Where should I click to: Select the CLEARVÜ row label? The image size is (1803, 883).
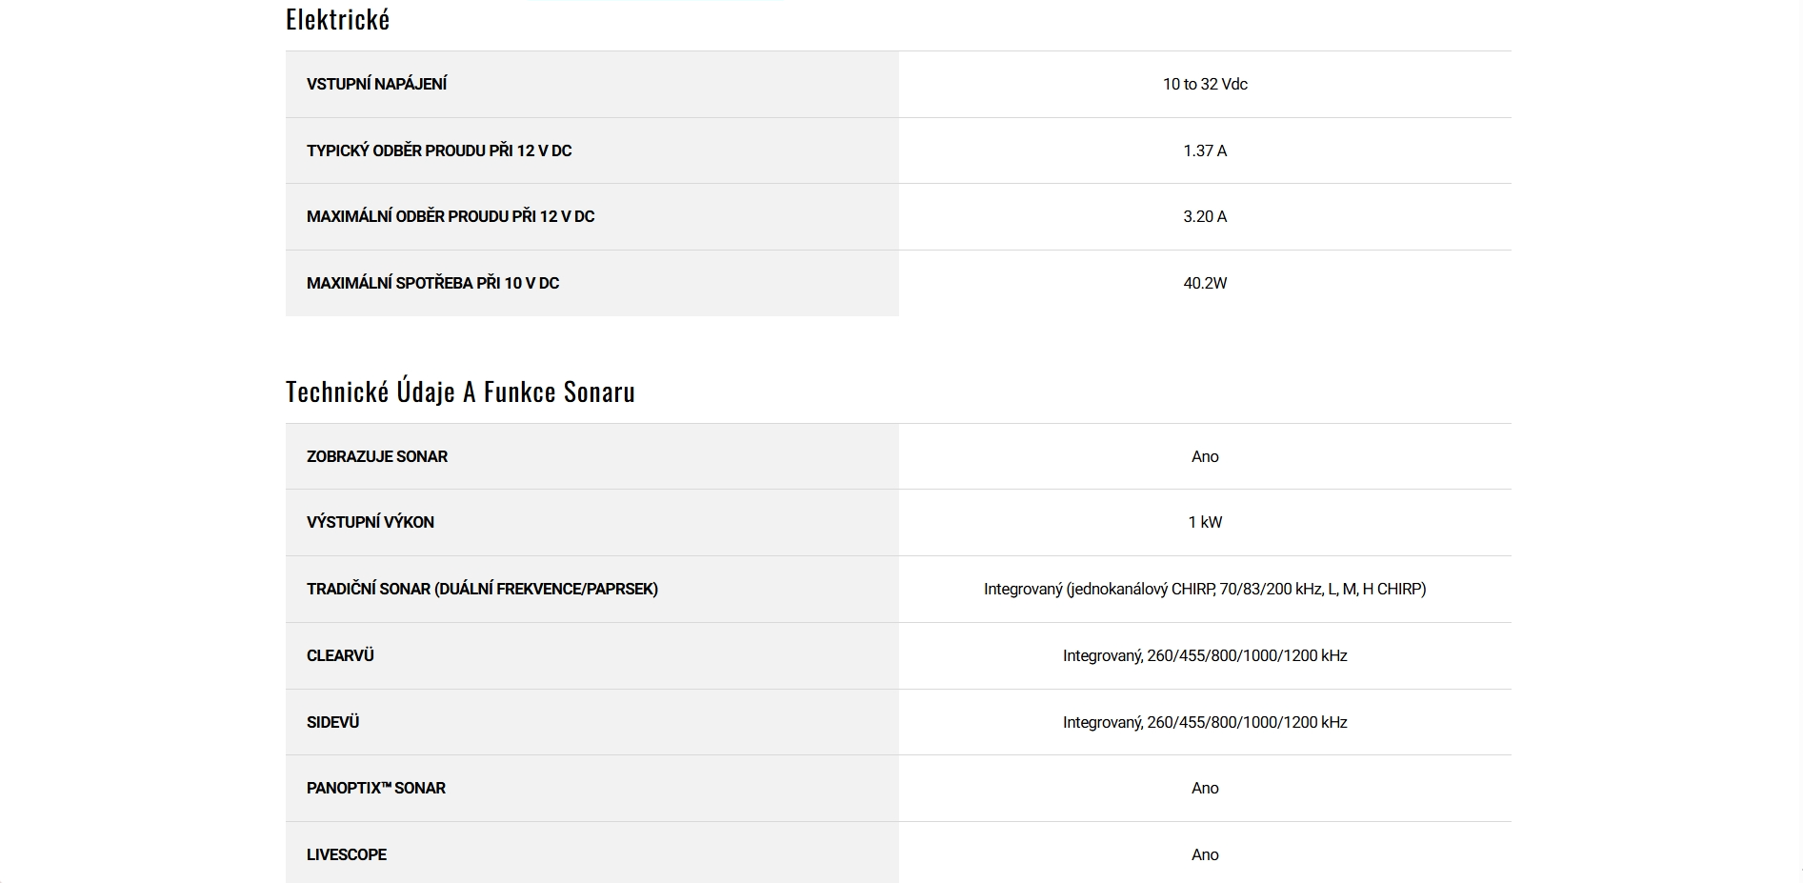point(340,655)
